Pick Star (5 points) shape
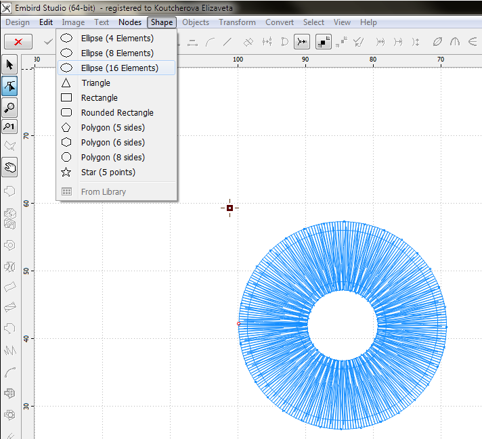 point(108,172)
